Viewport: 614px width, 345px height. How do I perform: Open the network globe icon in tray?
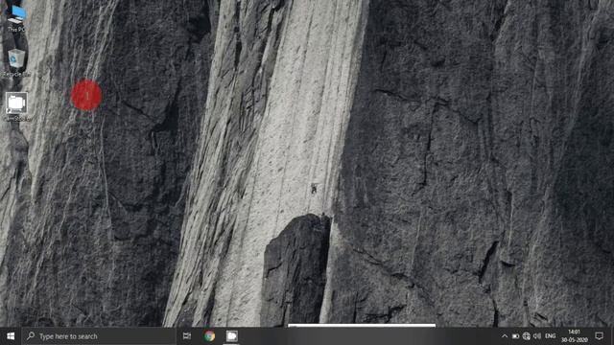click(x=527, y=336)
